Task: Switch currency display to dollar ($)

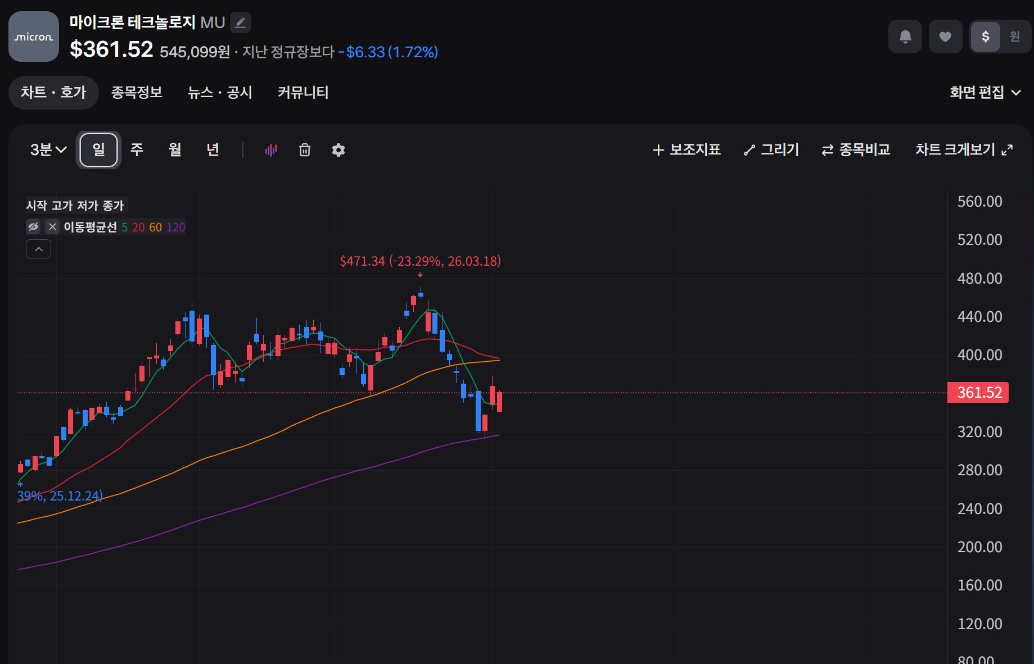Action: click(x=985, y=37)
